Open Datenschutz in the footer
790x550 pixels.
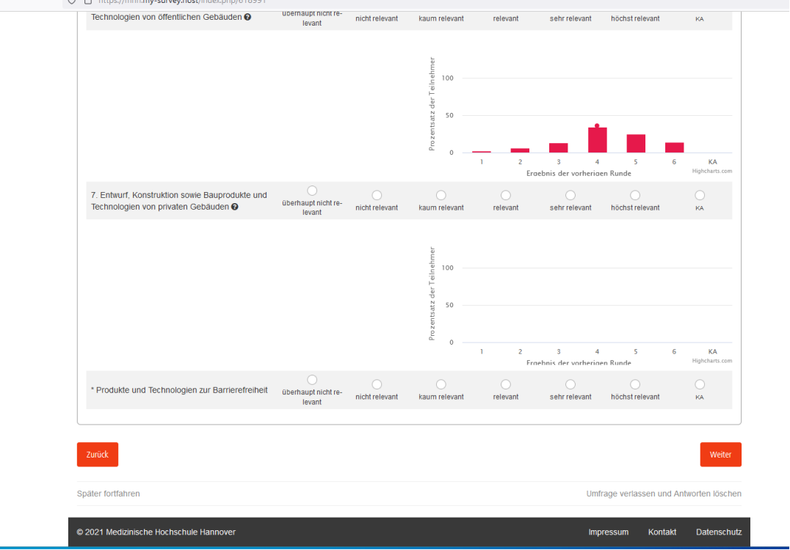tap(718, 532)
